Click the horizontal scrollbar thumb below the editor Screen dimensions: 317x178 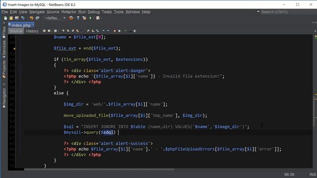tap(99, 169)
